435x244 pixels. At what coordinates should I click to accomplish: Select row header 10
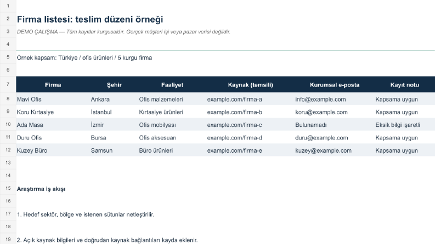coord(8,124)
